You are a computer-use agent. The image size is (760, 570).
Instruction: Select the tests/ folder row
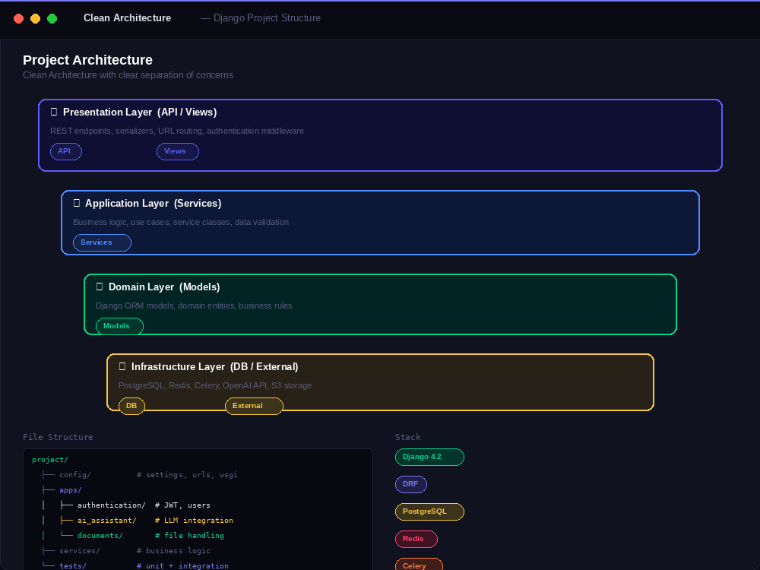198,565
